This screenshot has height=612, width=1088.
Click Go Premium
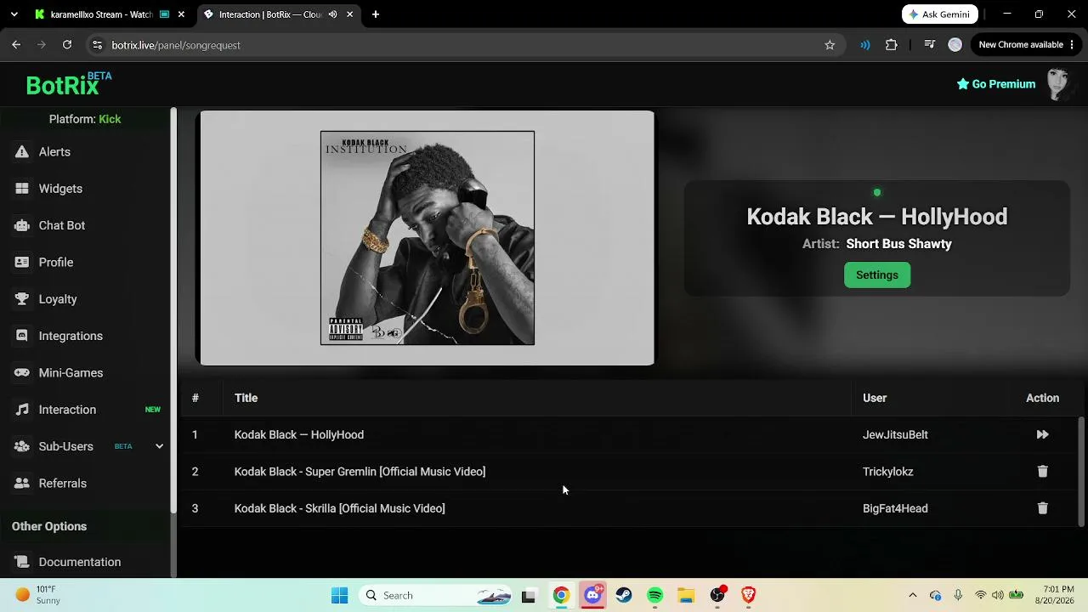995,84
